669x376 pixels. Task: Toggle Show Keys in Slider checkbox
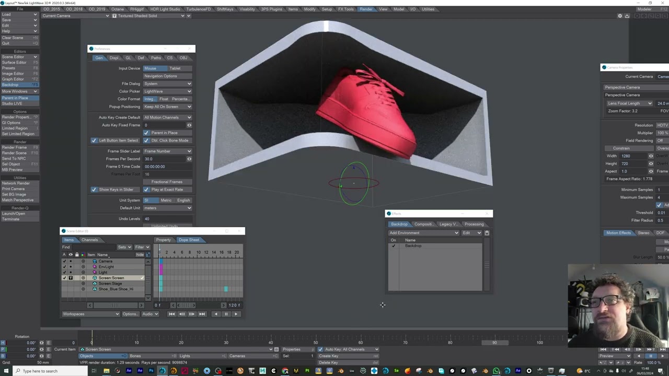point(94,190)
